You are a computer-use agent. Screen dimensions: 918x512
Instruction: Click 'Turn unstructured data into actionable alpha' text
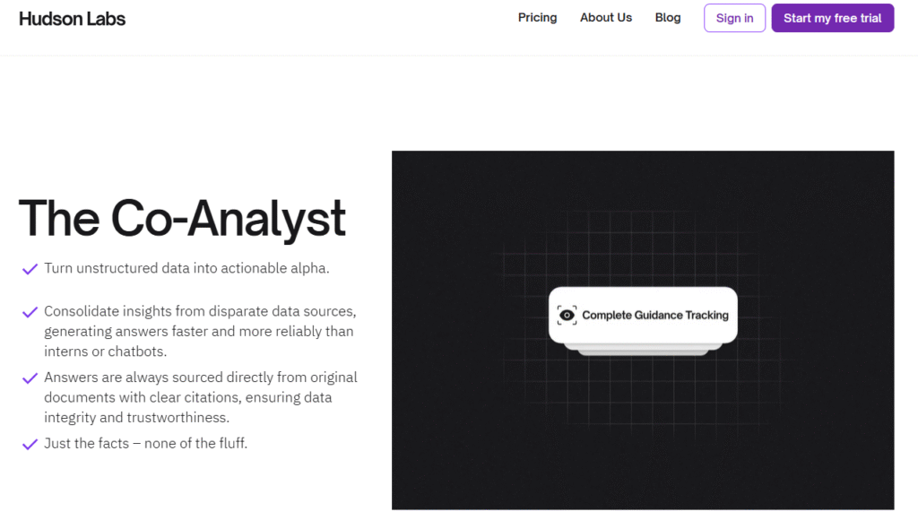[186, 268]
